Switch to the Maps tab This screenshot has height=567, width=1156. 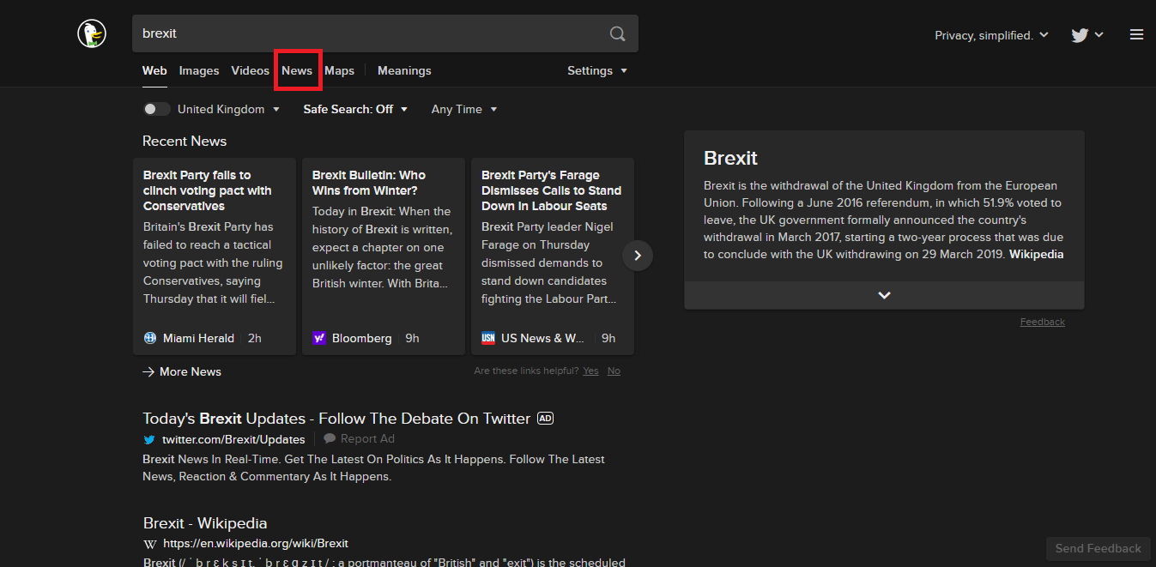pyautogui.click(x=339, y=70)
